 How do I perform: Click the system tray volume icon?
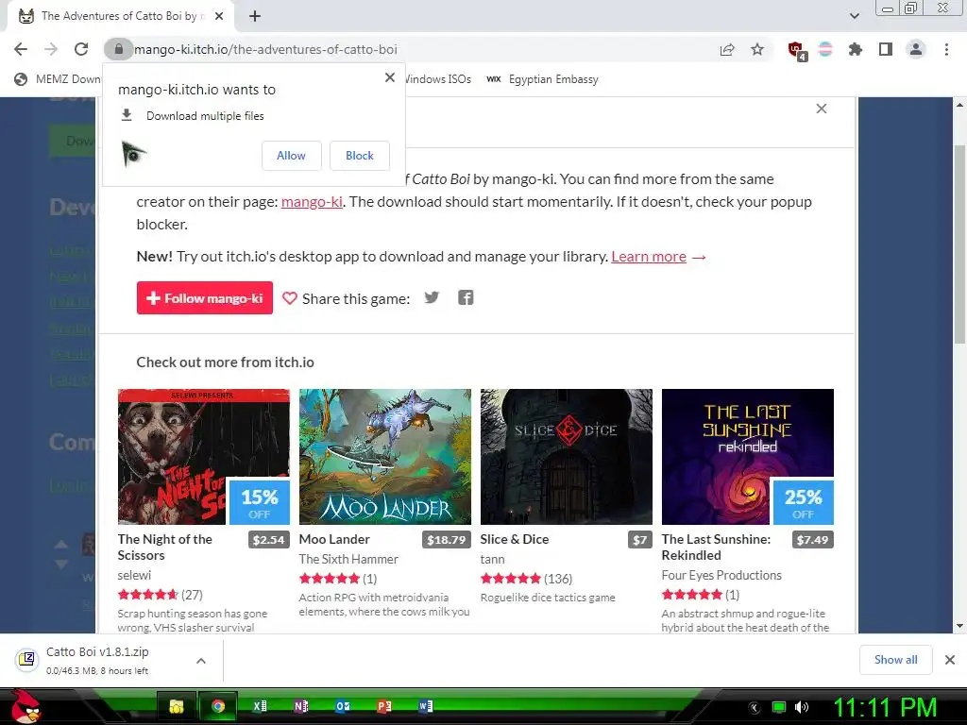[802, 707]
